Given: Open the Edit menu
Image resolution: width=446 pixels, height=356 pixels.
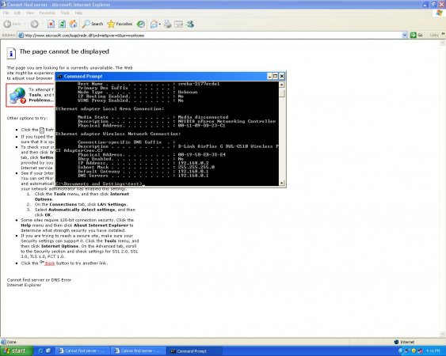Looking at the screenshot, I should click(17, 13).
